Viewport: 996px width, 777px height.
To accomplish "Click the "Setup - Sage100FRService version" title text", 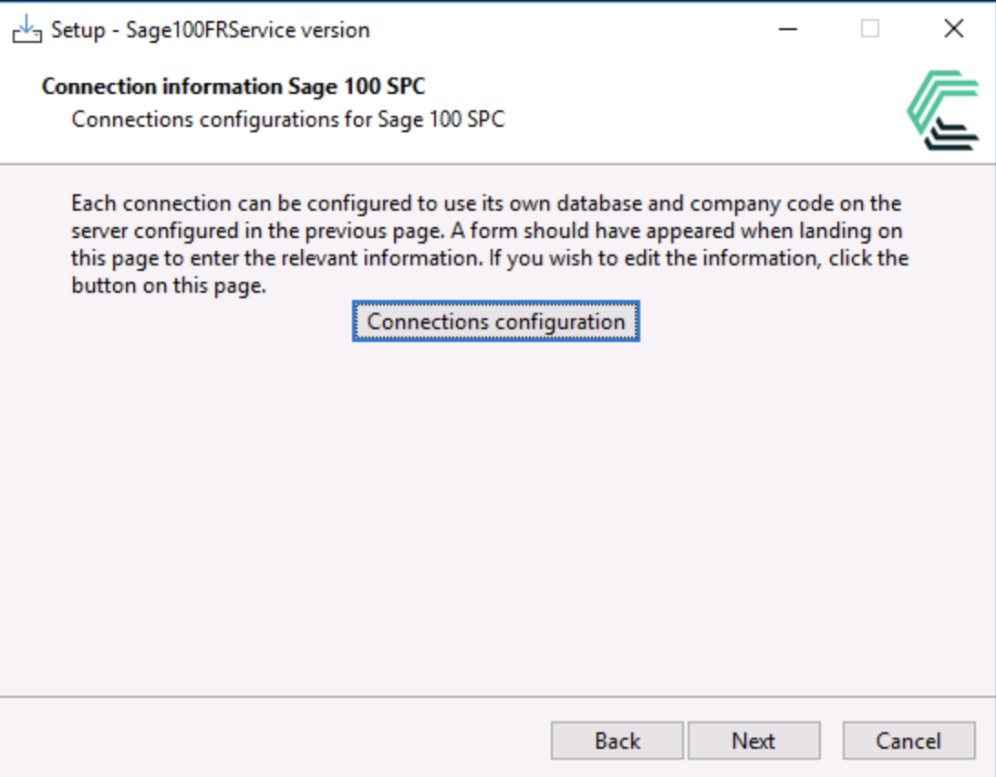I will (x=210, y=30).
